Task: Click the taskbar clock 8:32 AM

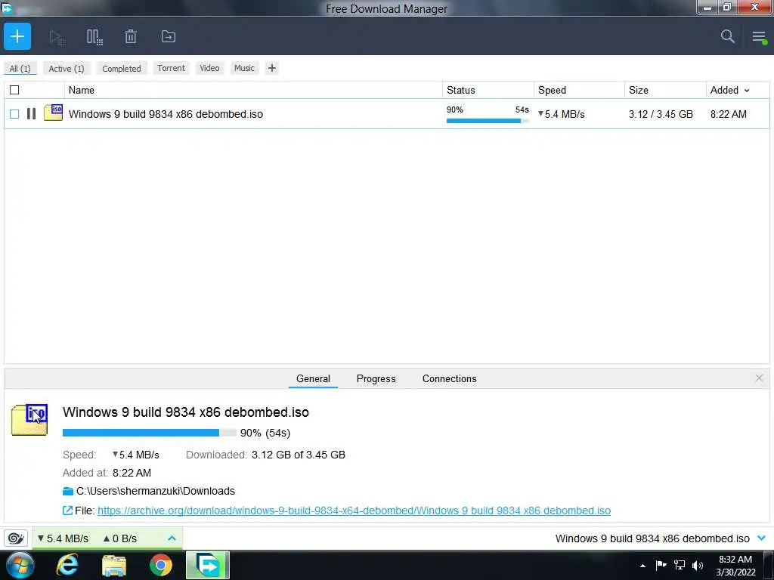Action: tap(735, 566)
